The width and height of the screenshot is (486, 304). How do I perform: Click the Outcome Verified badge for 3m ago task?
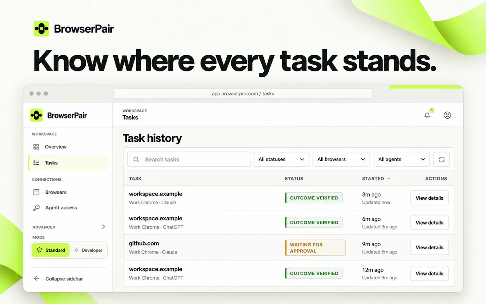coord(314,198)
